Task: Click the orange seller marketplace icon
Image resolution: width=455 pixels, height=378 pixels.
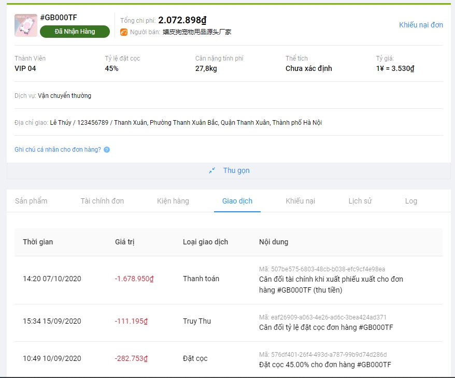Action: (124, 32)
